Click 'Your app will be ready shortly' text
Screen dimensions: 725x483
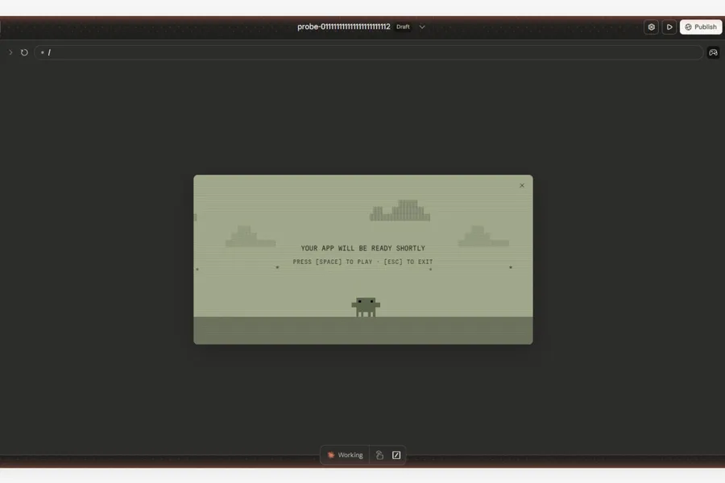pos(363,248)
